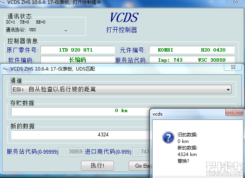Click the 长编码 long coding field

(x=78, y=60)
